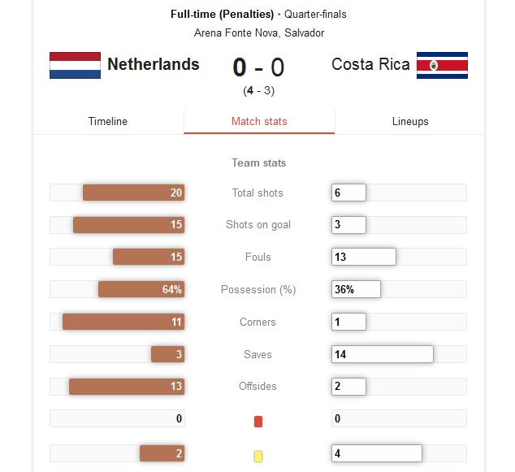Click Netherlands offsides bar showing 13

pyautogui.click(x=127, y=386)
